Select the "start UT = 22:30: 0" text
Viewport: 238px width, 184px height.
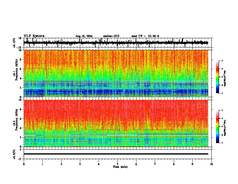coord(145,36)
